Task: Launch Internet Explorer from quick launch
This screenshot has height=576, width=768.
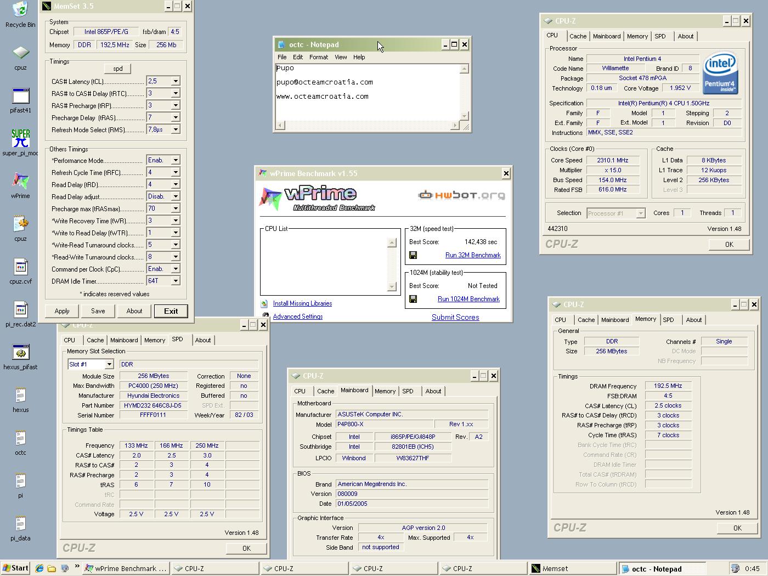Action: point(39,568)
